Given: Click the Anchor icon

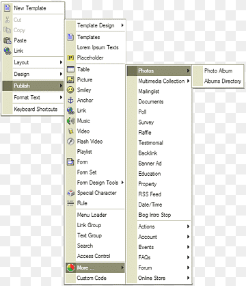Looking at the screenshot, I should coord(70,101).
